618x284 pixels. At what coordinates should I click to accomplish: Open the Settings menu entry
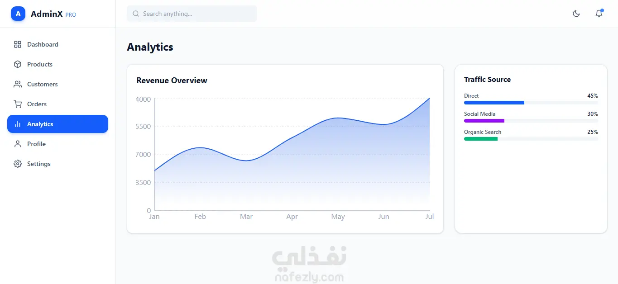click(x=57, y=164)
